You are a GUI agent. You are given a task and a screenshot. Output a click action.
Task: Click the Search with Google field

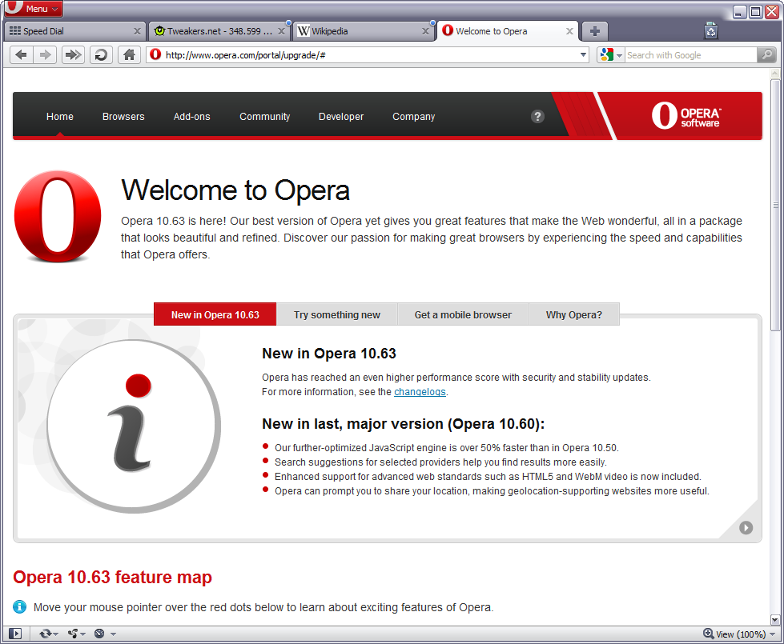(691, 55)
